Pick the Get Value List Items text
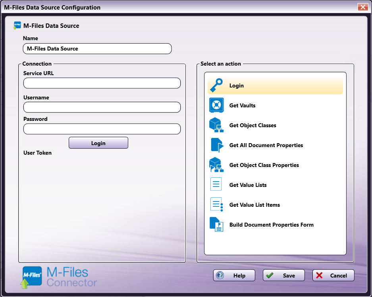This screenshot has height=297, width=372. 254,205
